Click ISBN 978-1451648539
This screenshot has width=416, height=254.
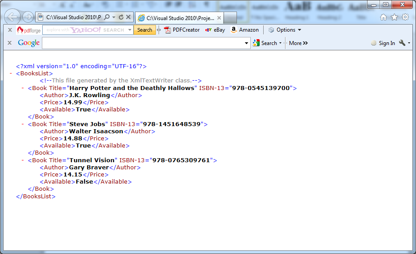pyautogui.click(x=171, y=124)
